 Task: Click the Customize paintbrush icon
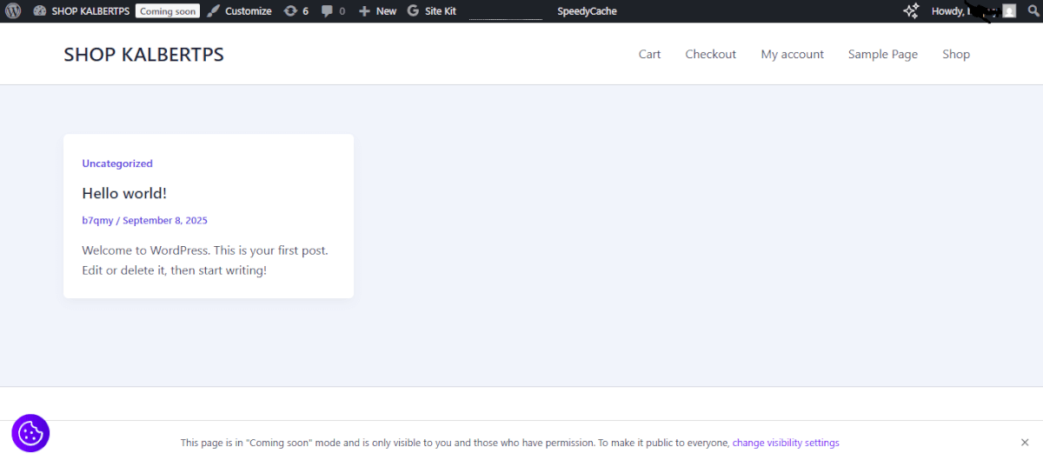pyautogui.click(x=214, y=11)
